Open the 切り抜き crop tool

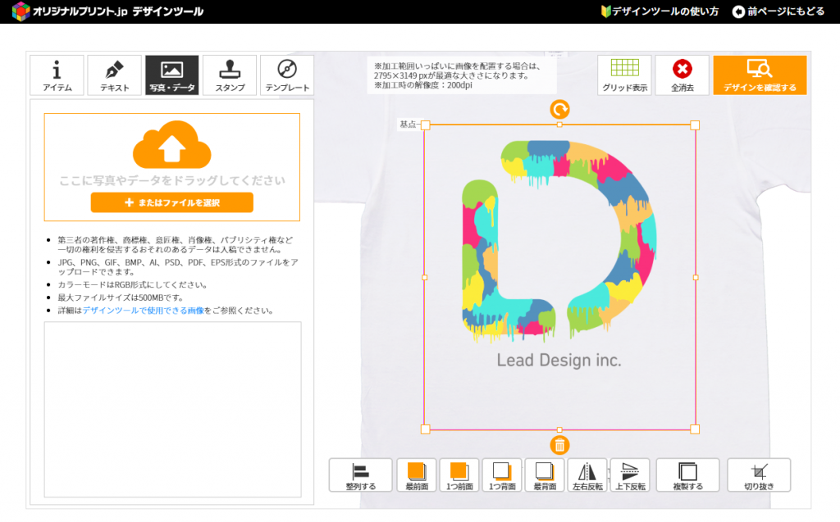coord(759,475)
